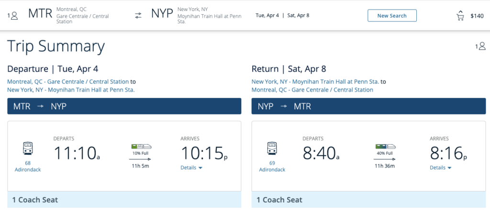
Task: Click the 40% Full capacity indicator icon
Action: pyautogui.click(x=384, y=148)
